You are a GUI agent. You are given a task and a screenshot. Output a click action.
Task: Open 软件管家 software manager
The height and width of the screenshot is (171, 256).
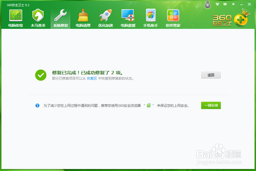[x=173, y=17]
